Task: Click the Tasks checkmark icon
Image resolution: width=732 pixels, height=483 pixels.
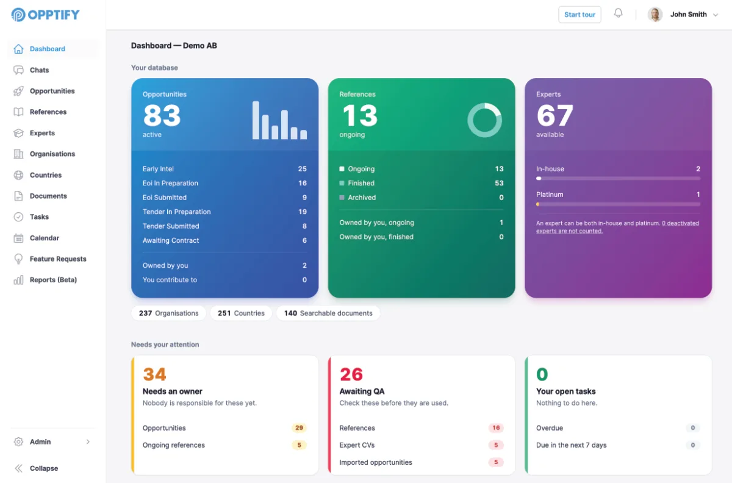Action: (18, 217)
